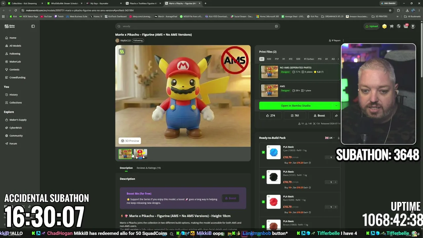Select the NO AMS (SEPERATED PARTS) print profile
This screenshot has width=423, height=238.
tap(299, 72)
